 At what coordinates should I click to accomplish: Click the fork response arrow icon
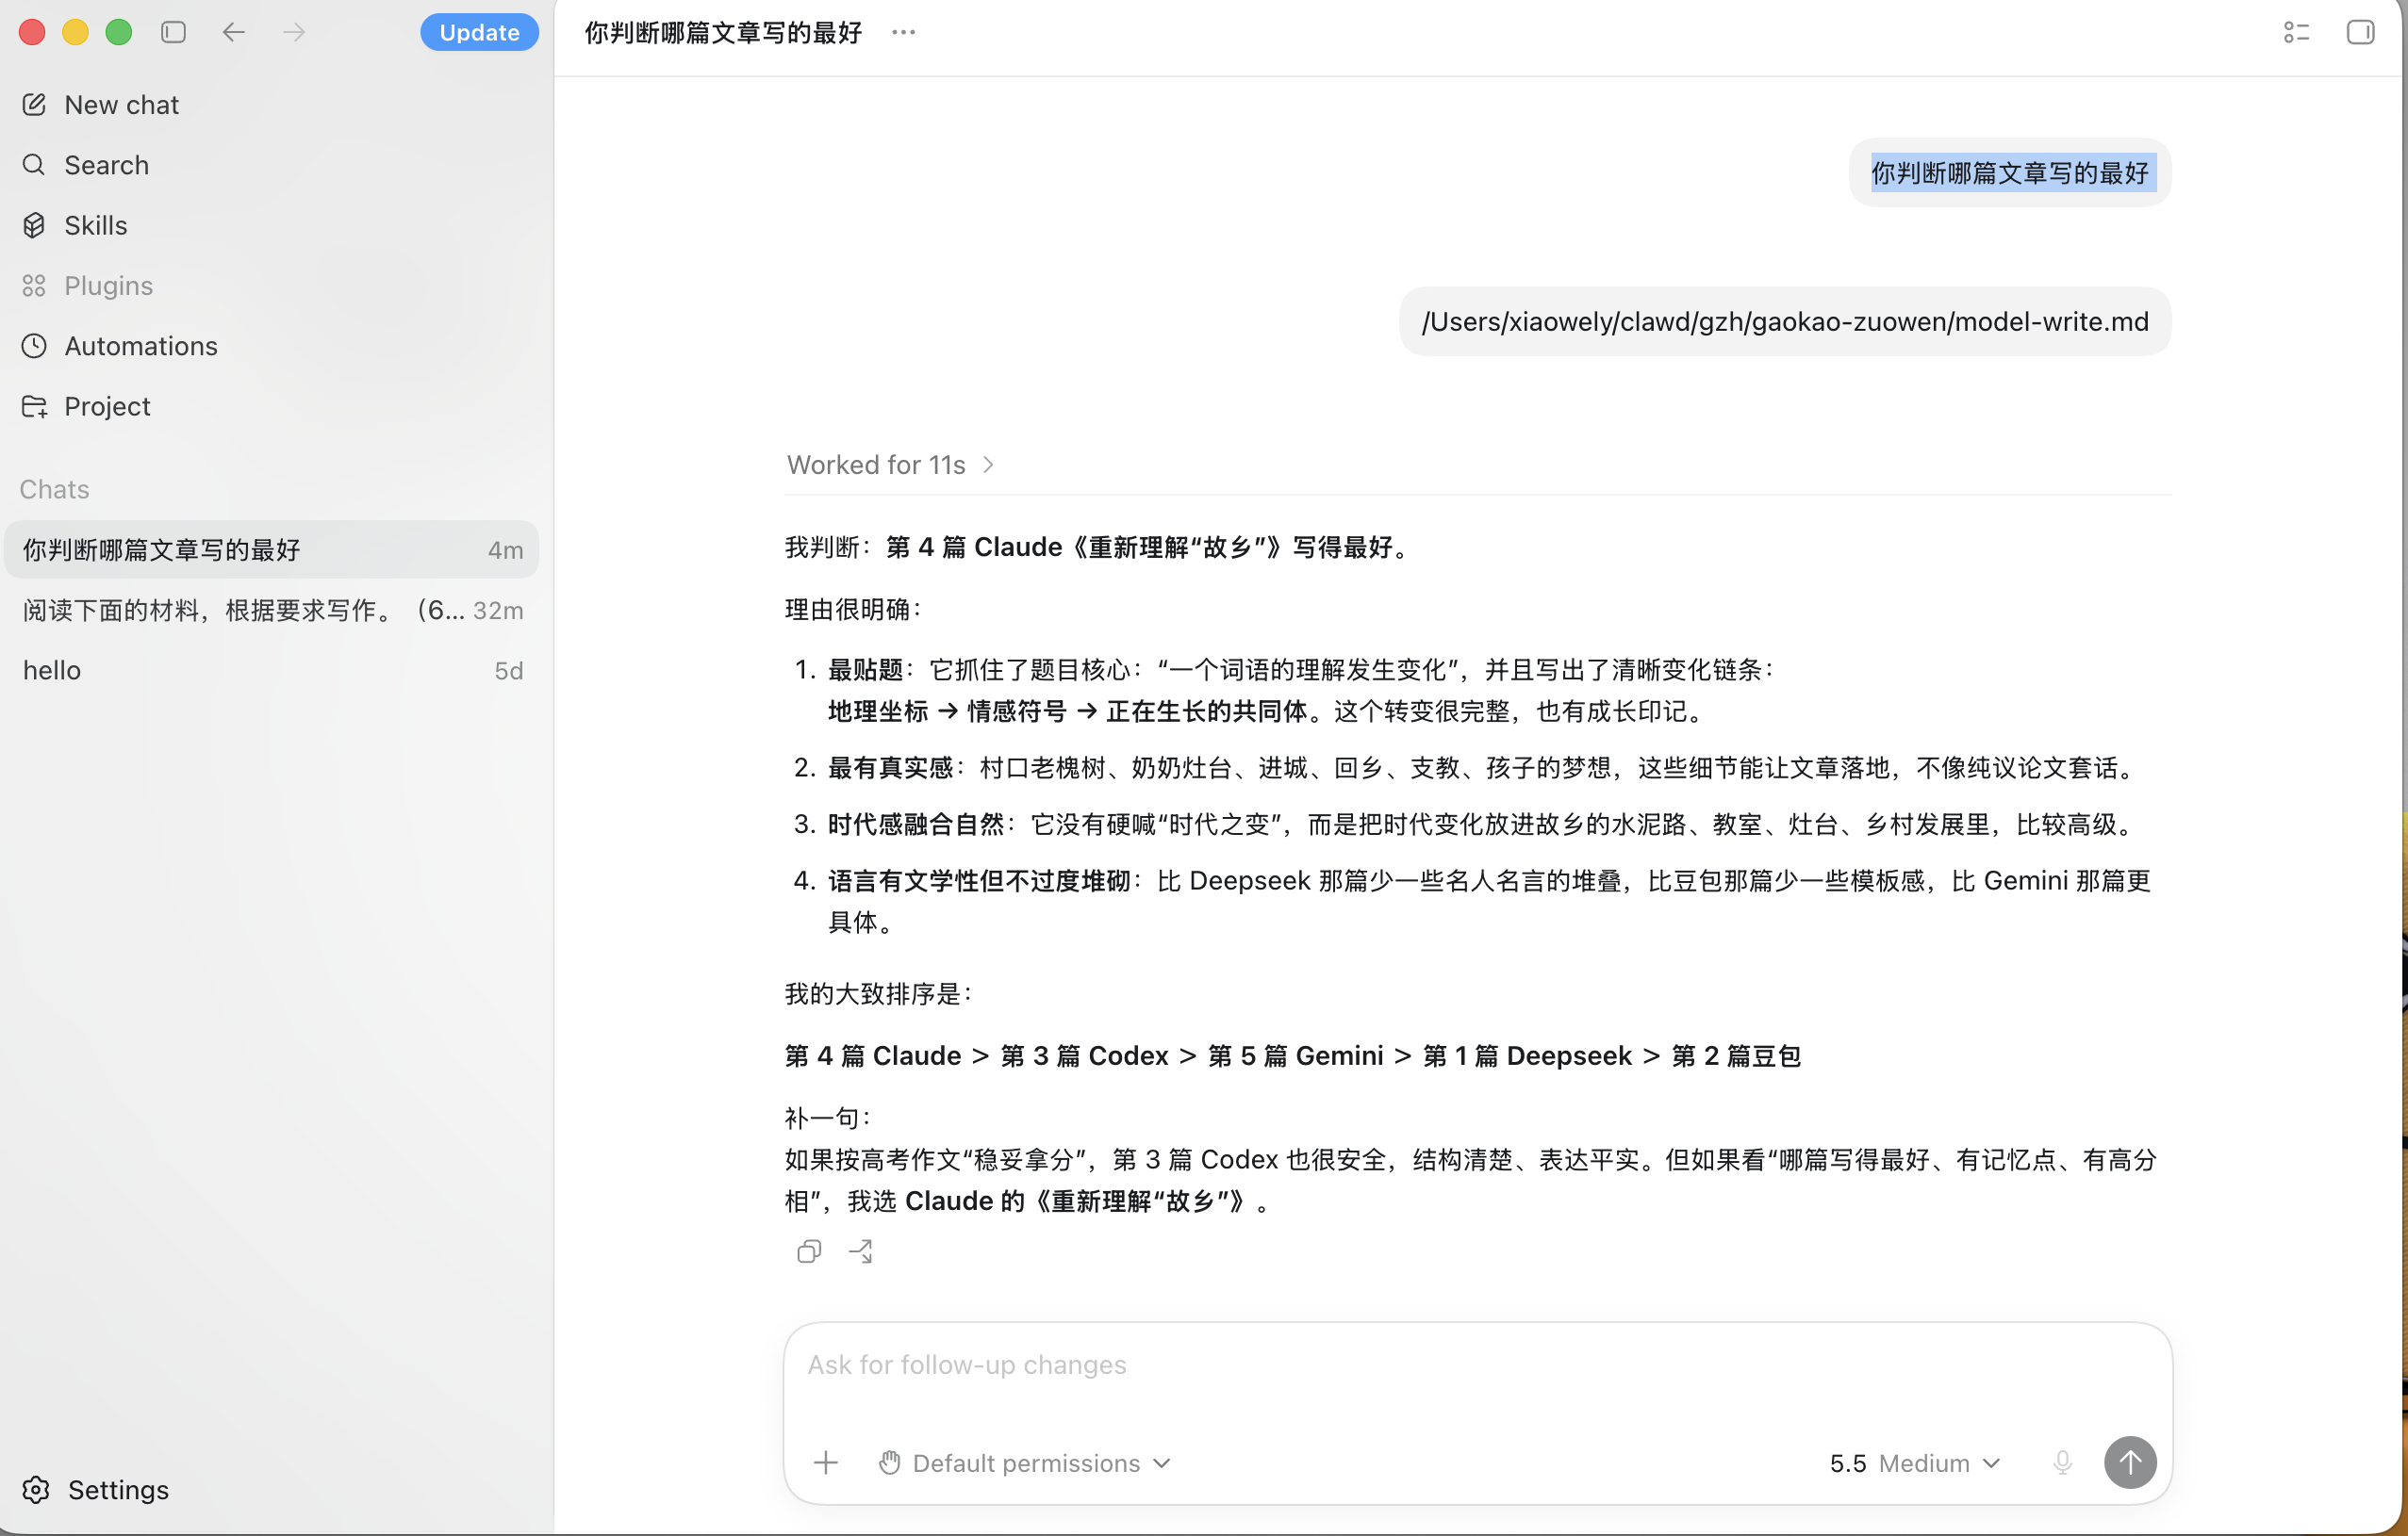coord(861,1251)
